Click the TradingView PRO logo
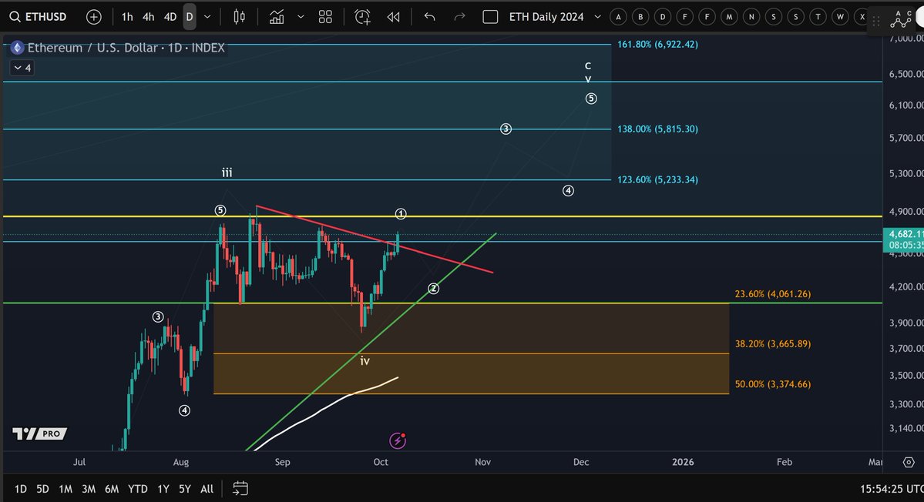The width and height of the screenshot is (924, 502). coord(39,433)
